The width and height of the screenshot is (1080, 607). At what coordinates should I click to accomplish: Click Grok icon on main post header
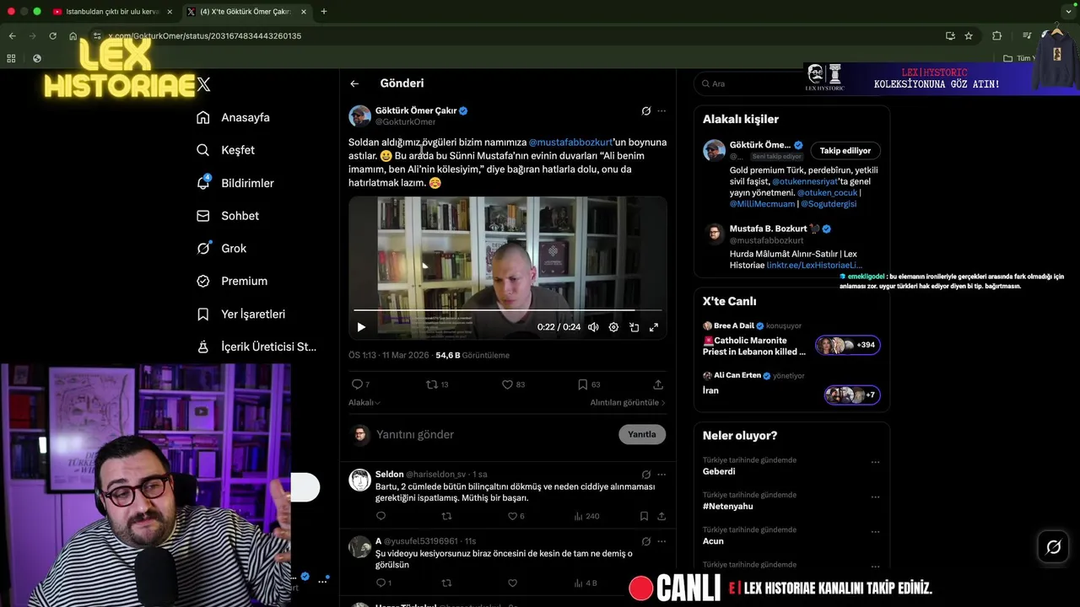646,110
